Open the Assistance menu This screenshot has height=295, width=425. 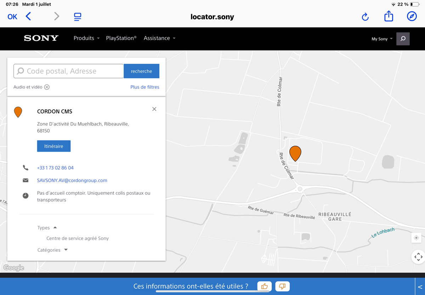point(159,38)
